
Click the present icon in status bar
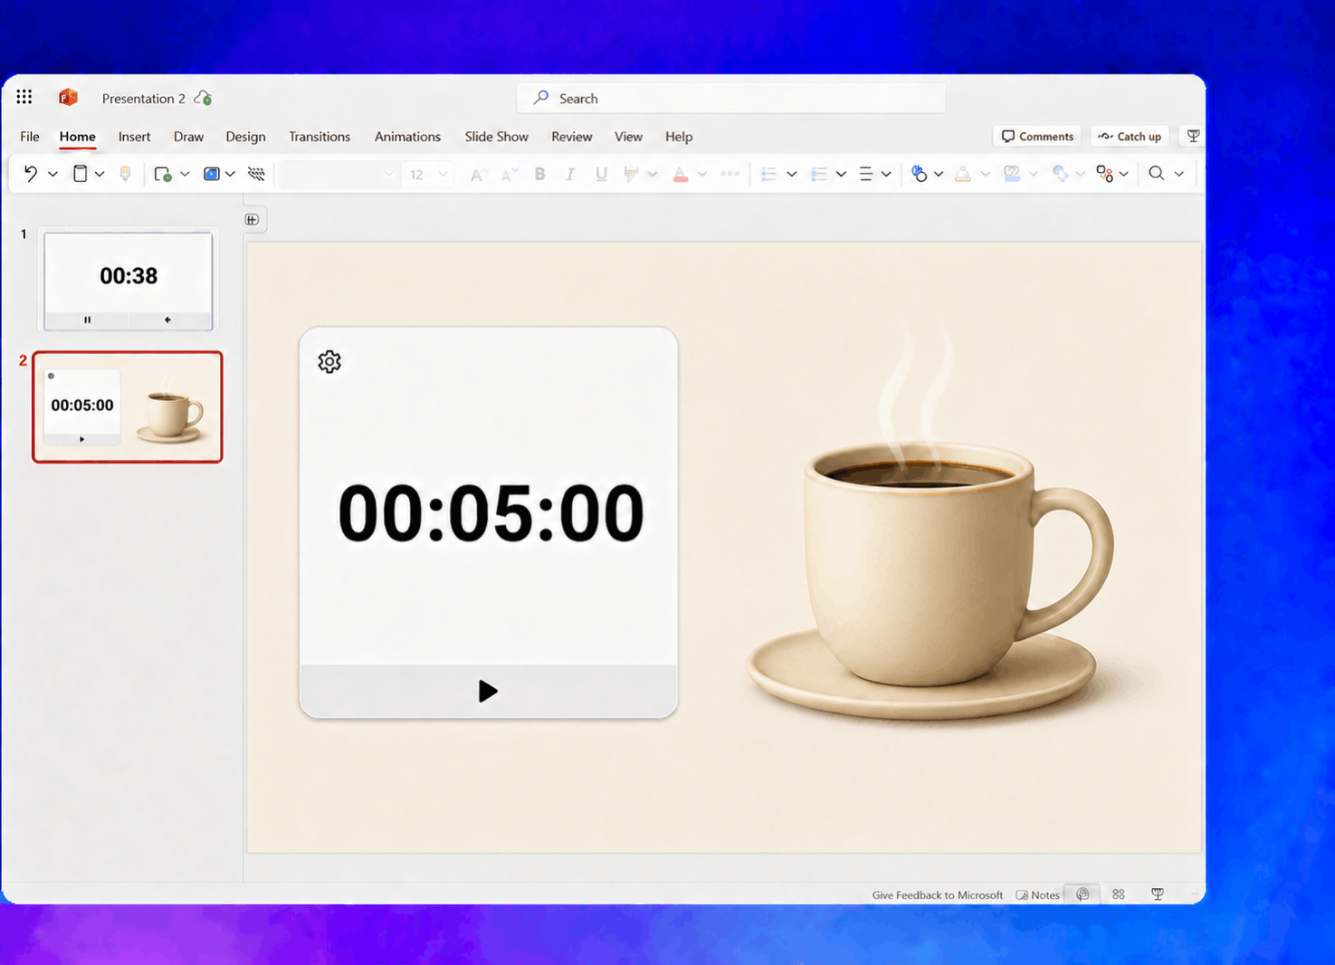(x=1158, y=893)
